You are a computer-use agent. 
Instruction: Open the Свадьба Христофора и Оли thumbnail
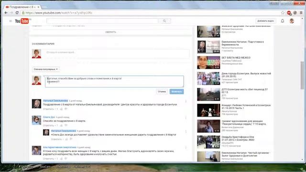pos(208,142)
